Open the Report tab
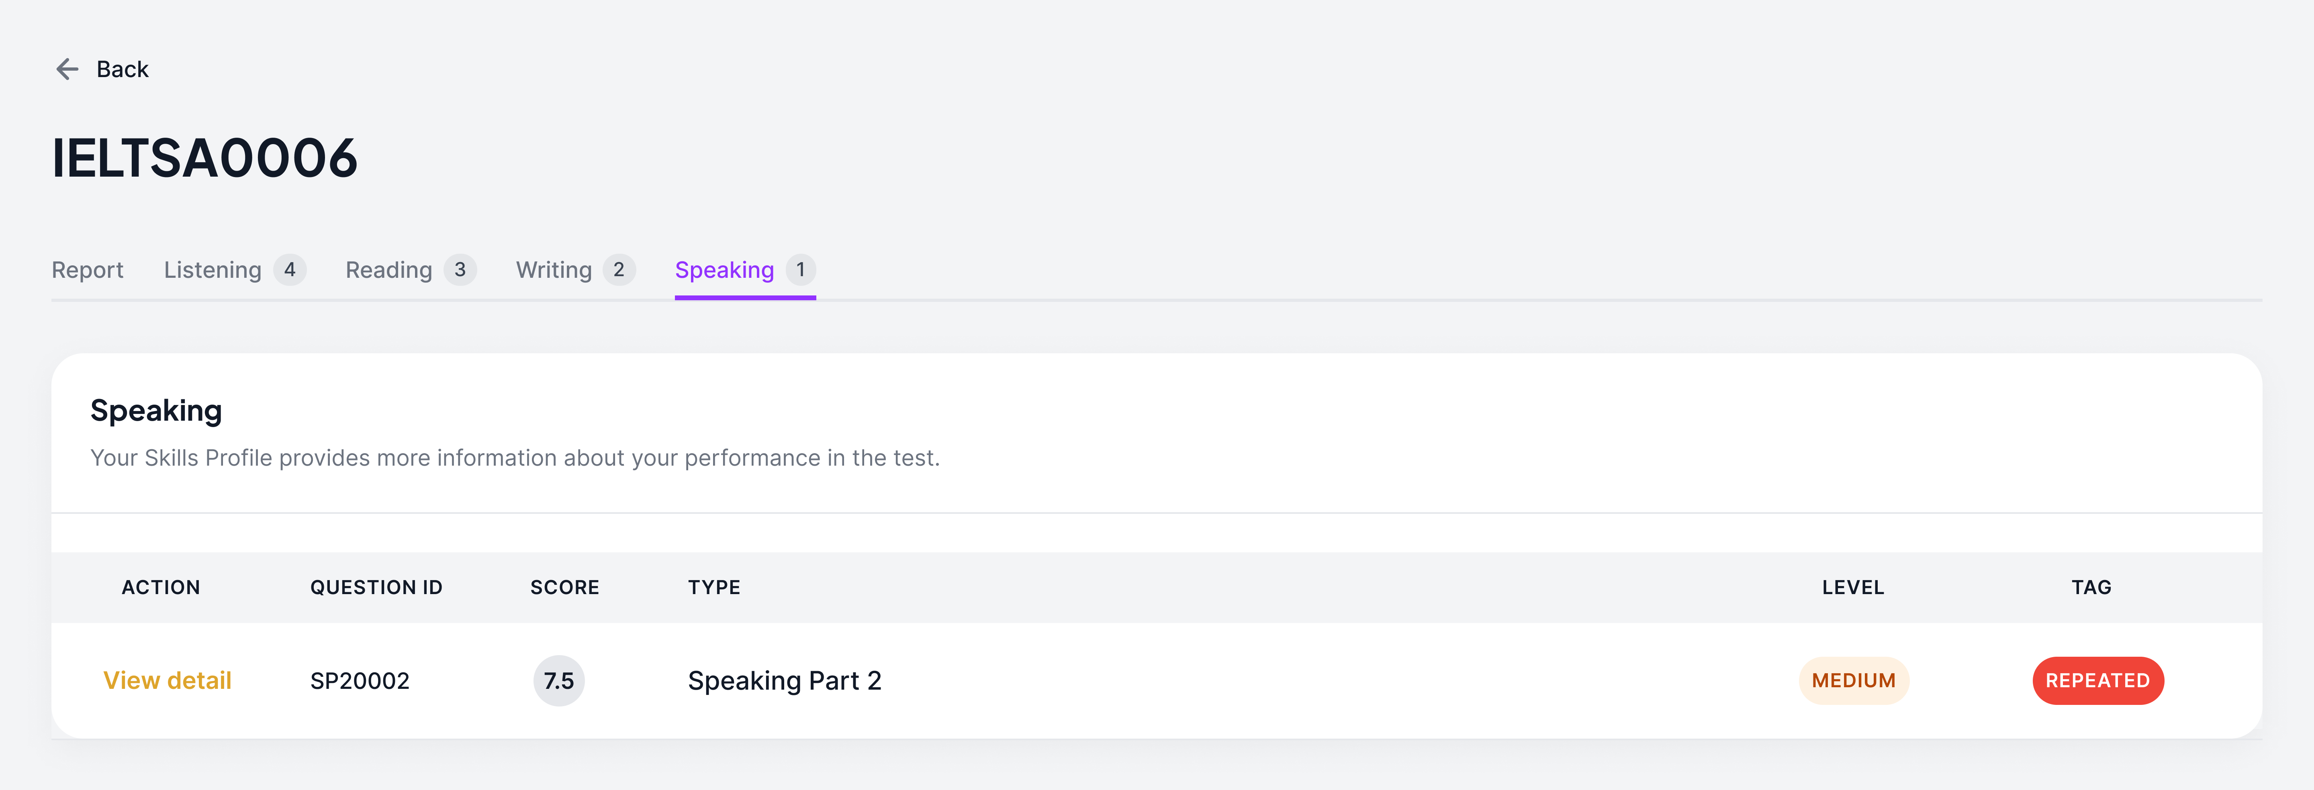The image size is (2314, 790). (x=87, y=270)
